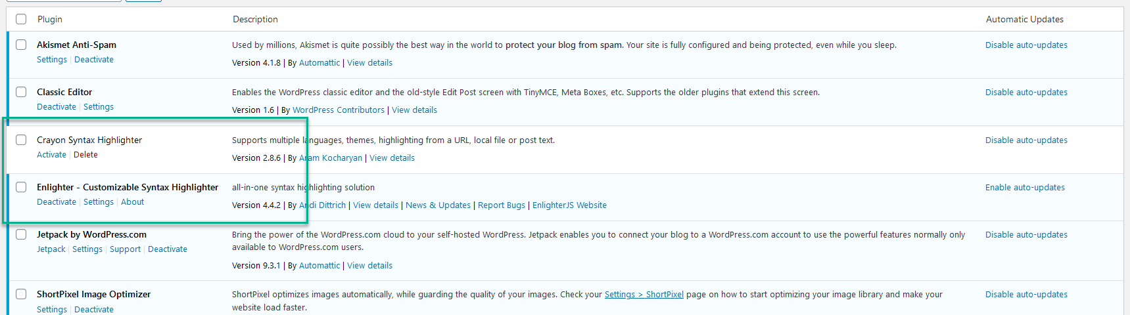Viewport: 1130px width, 315px height.
Task: Open Enlighter News & Updates link
Action: point(438,205)
